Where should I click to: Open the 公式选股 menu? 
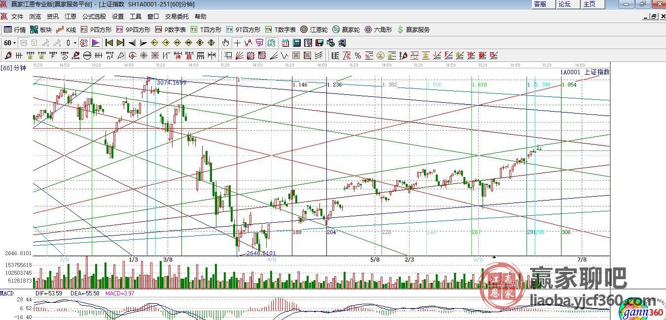(94, 16)
